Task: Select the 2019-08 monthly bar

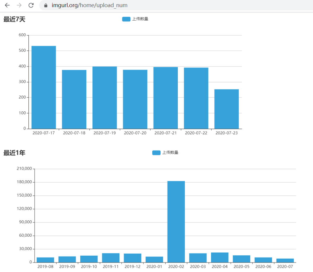Action: tap(45, 260)
